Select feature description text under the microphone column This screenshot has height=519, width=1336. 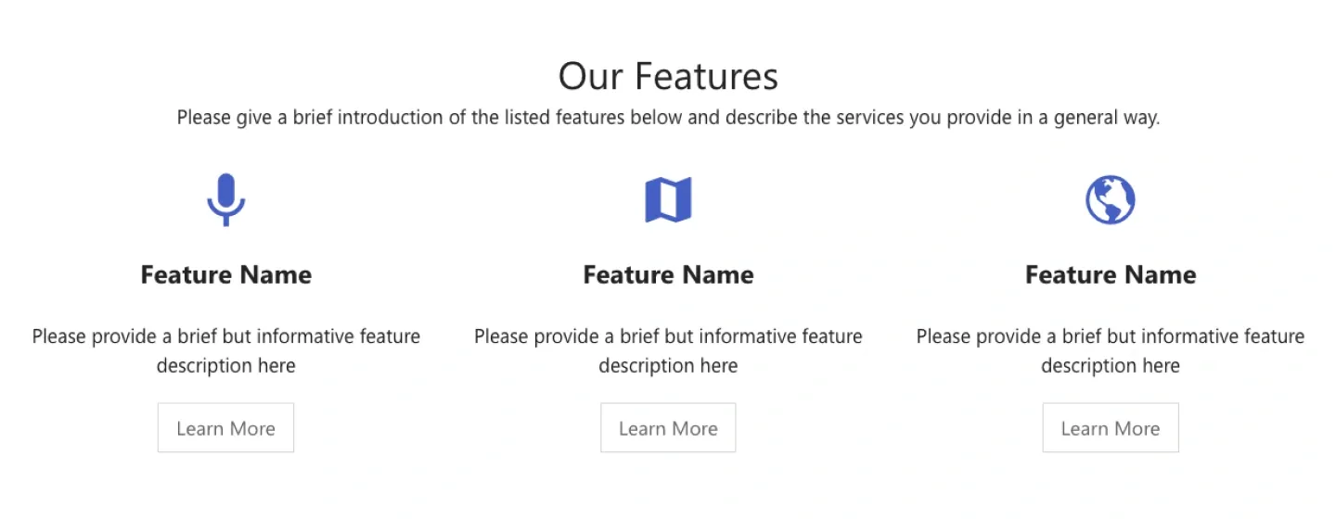pos(226,351)
